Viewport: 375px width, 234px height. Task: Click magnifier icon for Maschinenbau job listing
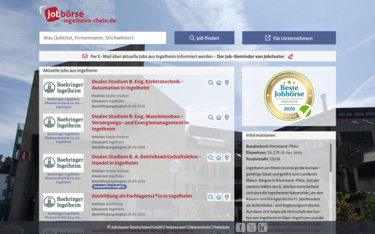click(211, 117)
